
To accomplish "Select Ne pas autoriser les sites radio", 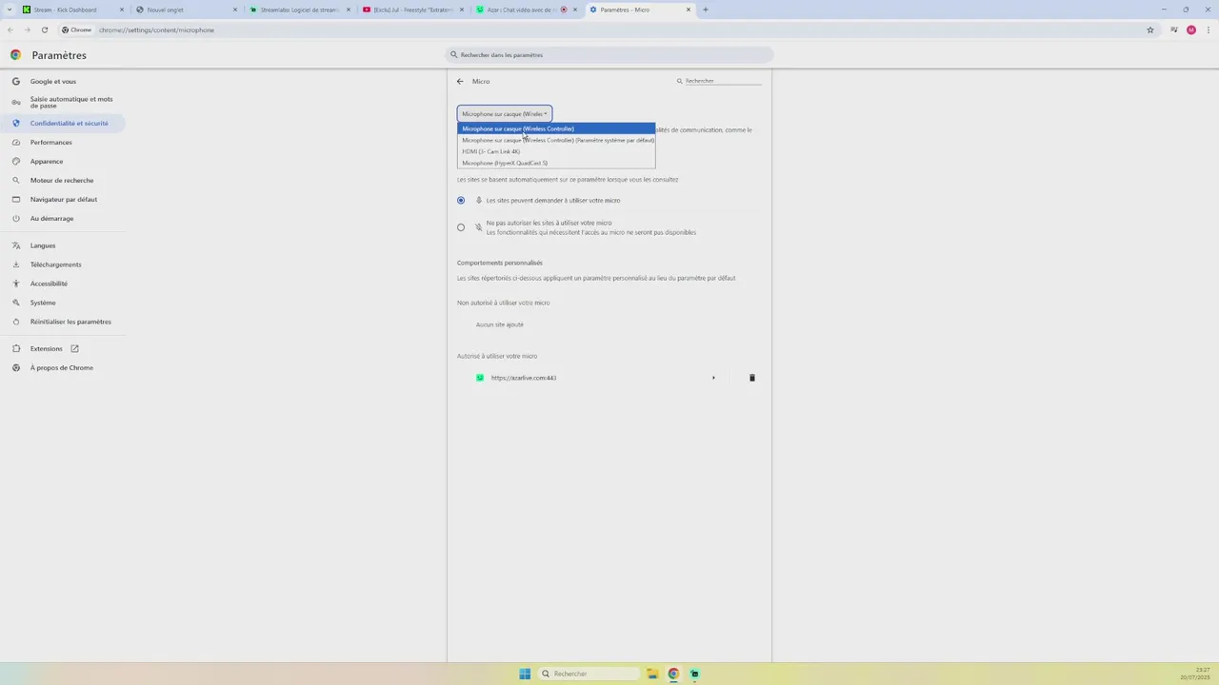I will click(461, 227).
